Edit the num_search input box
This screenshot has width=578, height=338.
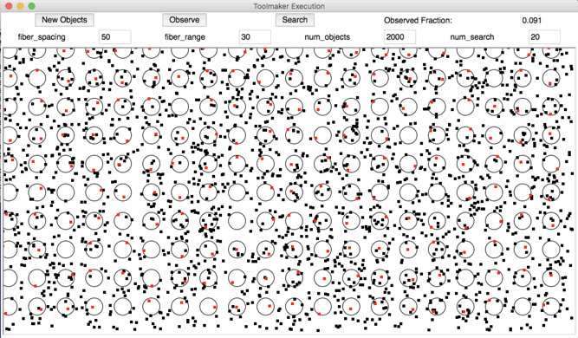point(545,37)
